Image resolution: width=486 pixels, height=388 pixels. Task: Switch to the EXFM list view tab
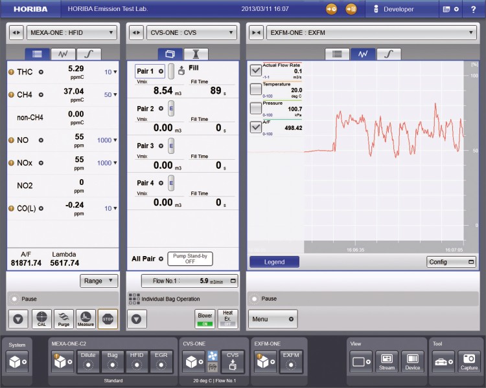pyautogui.click(x=336, y=54)
